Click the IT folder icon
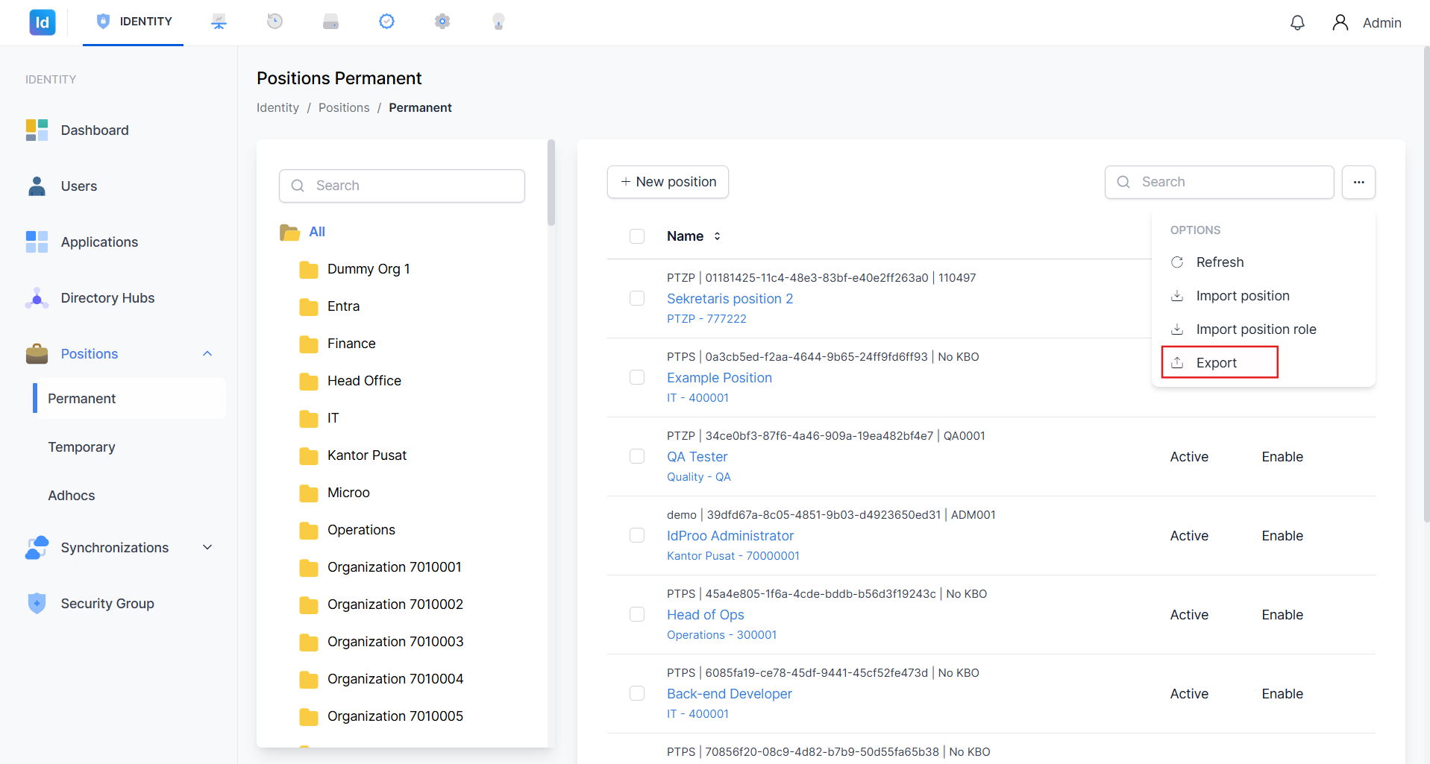Screen dimensions: 1430x764 click(309, 418)
